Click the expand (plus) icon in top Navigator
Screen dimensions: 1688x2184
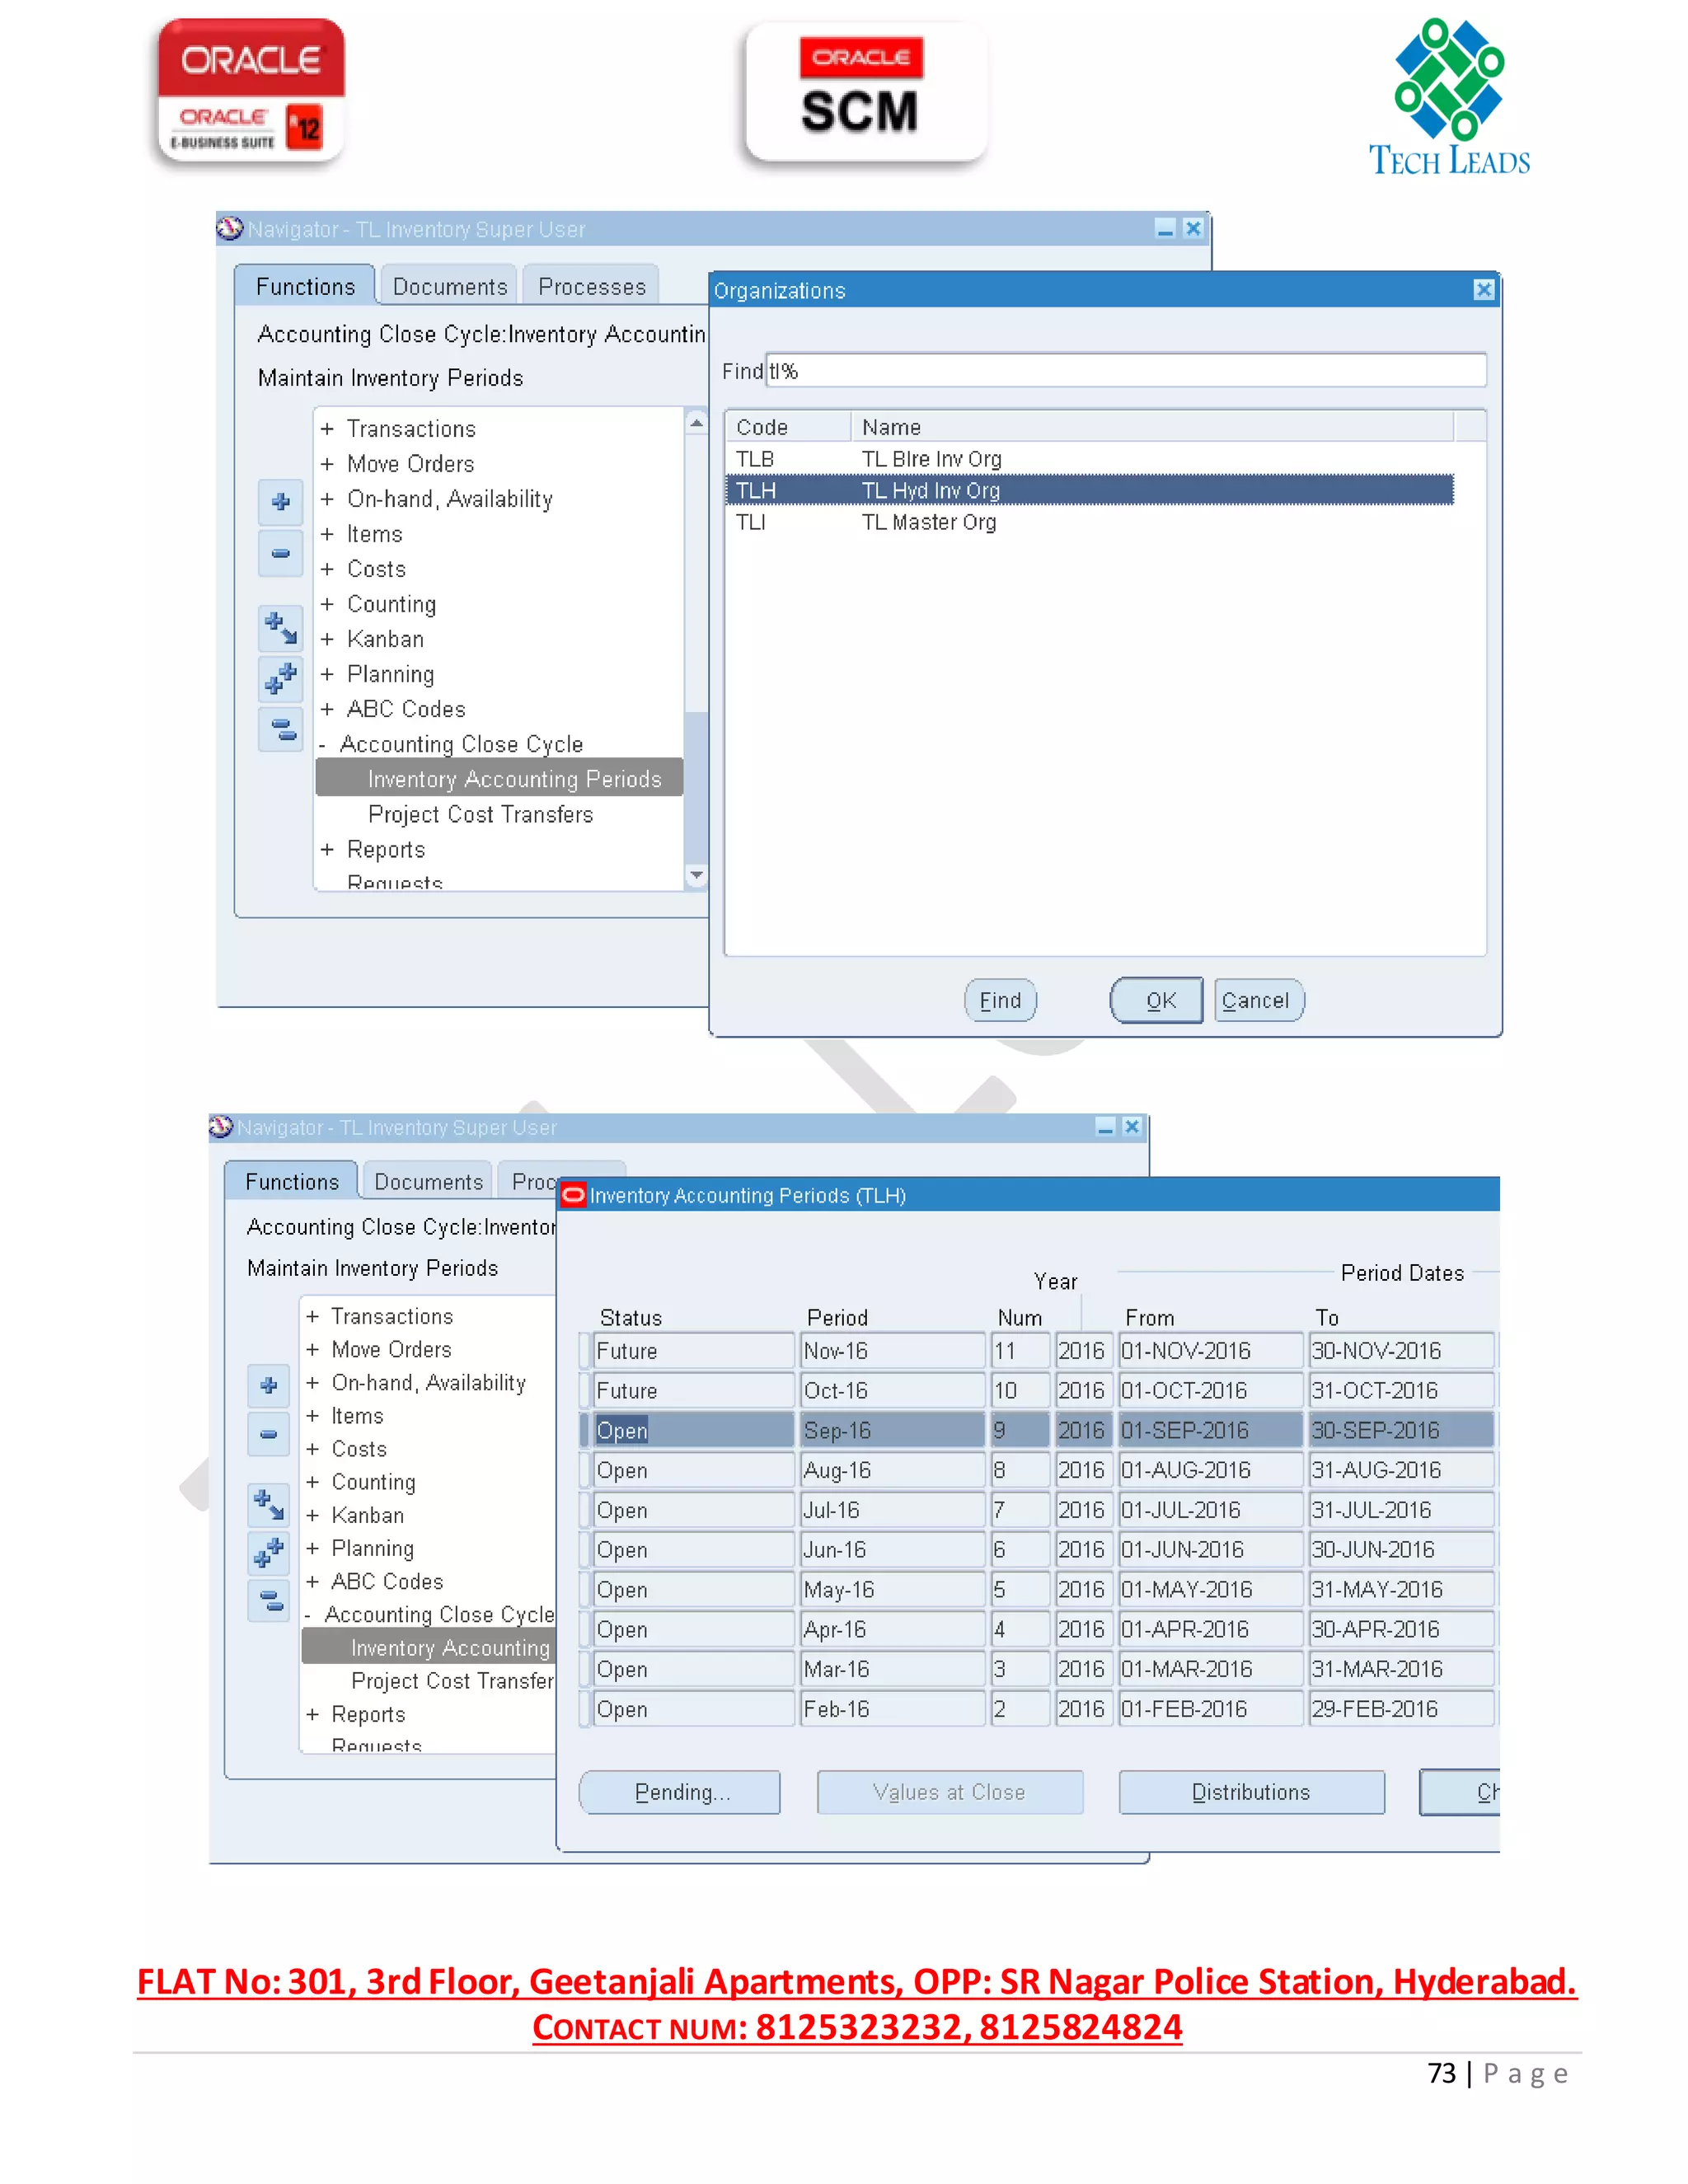[281, 502]
